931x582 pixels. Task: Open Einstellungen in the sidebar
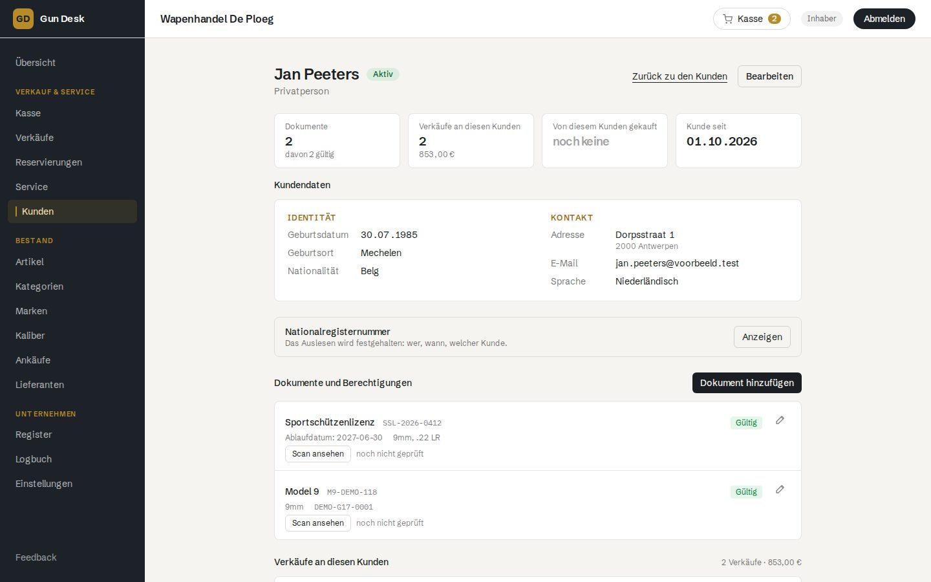[x=44, y=484]
